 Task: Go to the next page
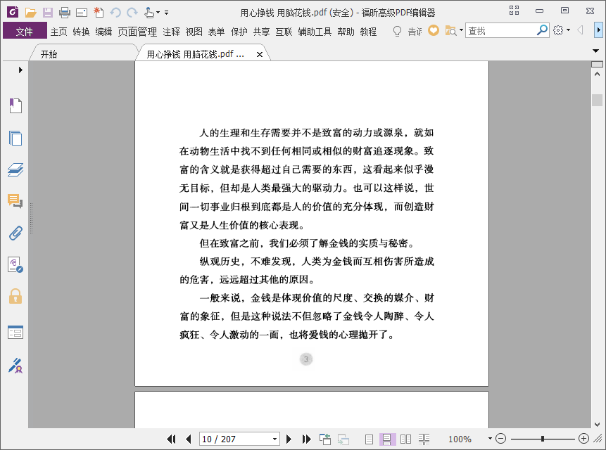click(x=289, y=439)
